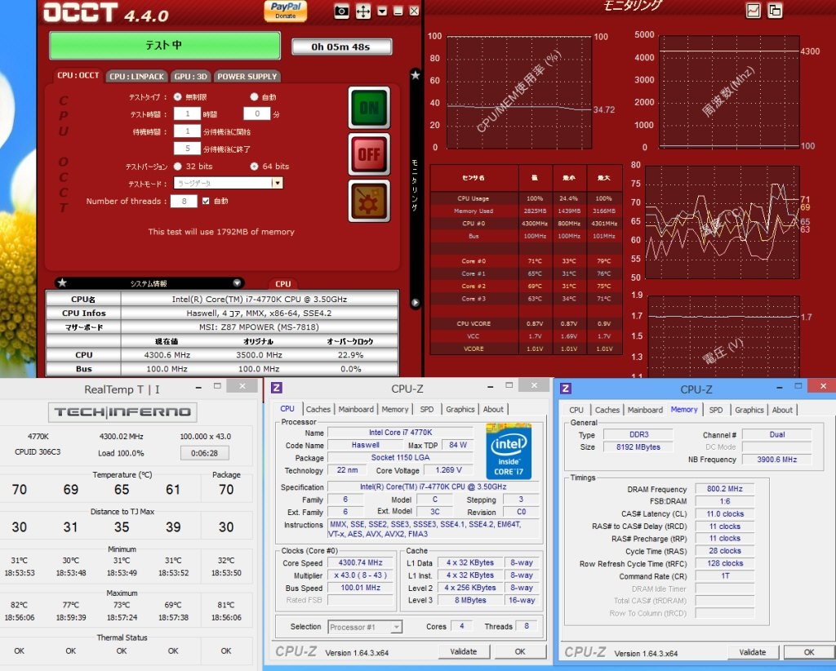This screenshot has height=671, width=836.
Task: Click the 0:06:28 timer button in RealTemp
Action: [205, 453]
